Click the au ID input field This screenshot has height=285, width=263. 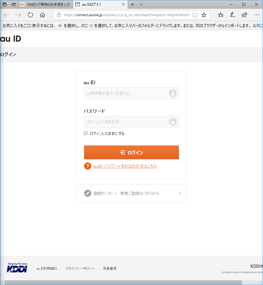131,93
